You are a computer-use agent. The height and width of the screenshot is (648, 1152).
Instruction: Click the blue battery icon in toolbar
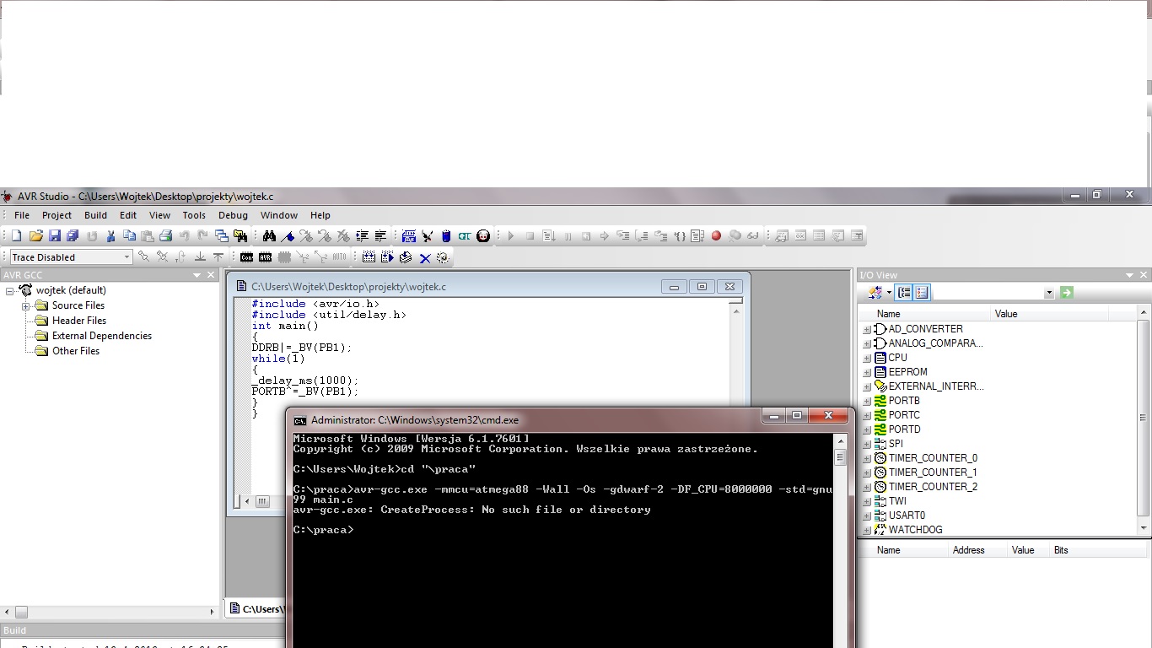[446, 236]
